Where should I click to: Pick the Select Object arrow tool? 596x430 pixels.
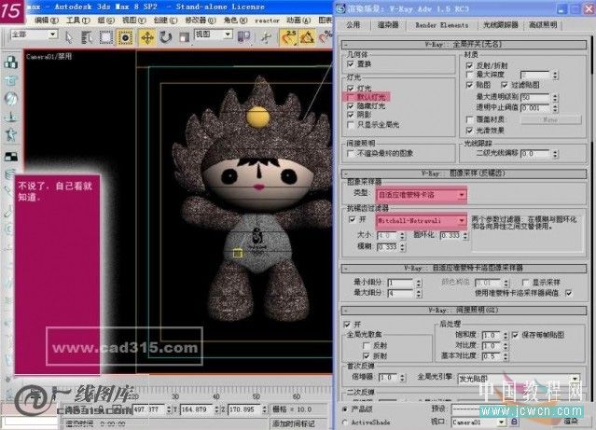point(69,37)
